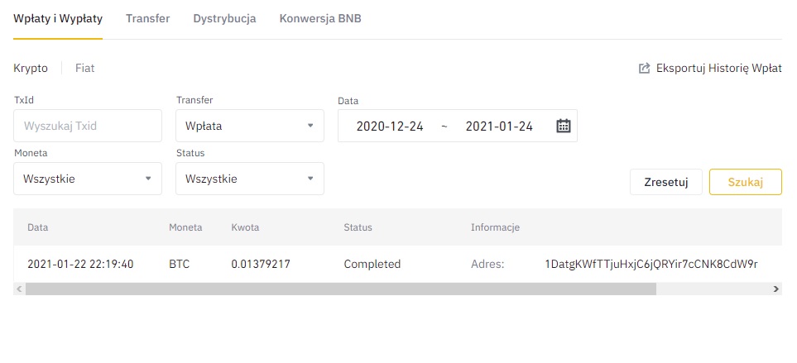Switch to the Fiat option
Image resolution: width=797 pixels, height=363 pixels.
[85, 68]
